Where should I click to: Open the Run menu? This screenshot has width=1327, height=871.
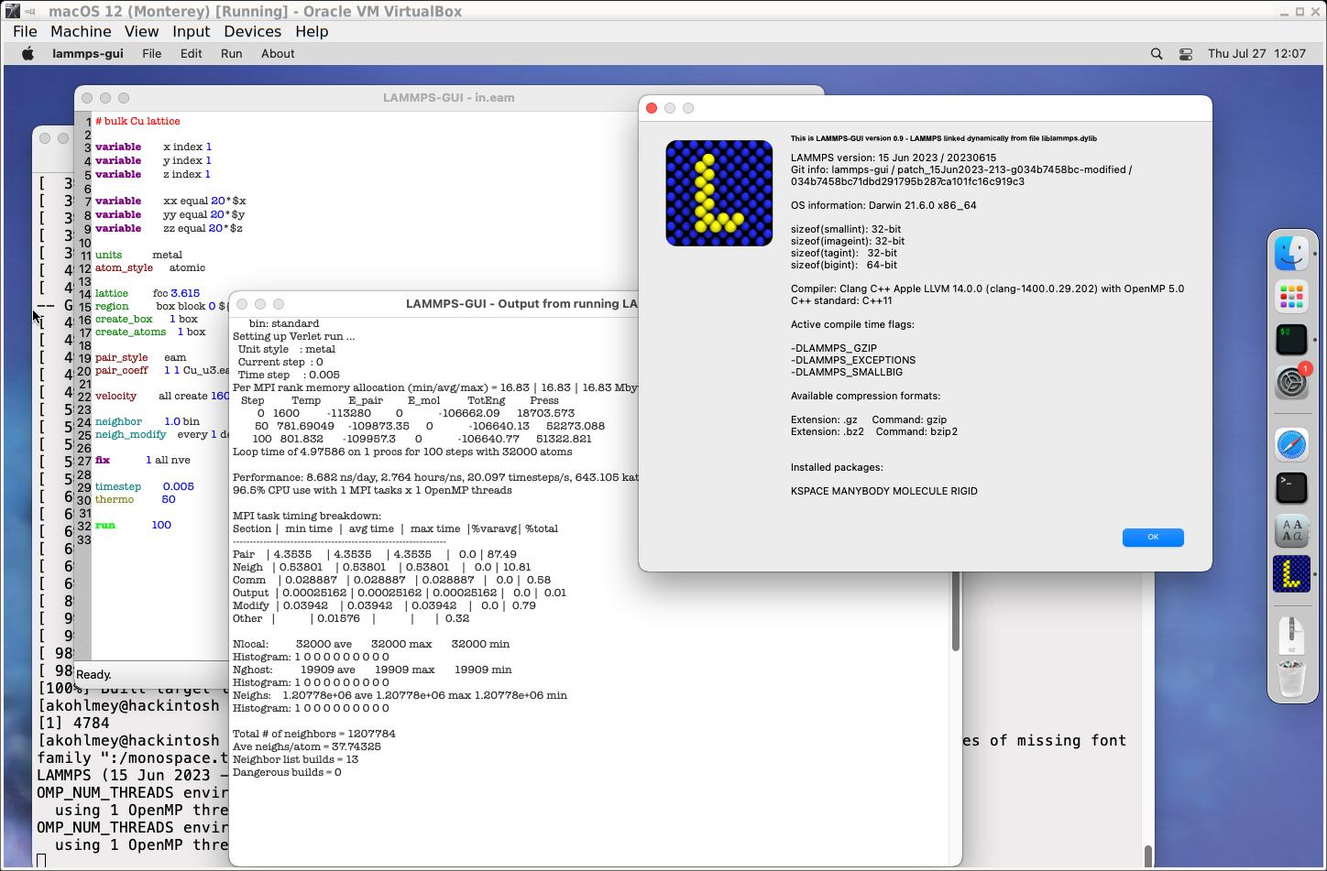click(231, 54)
